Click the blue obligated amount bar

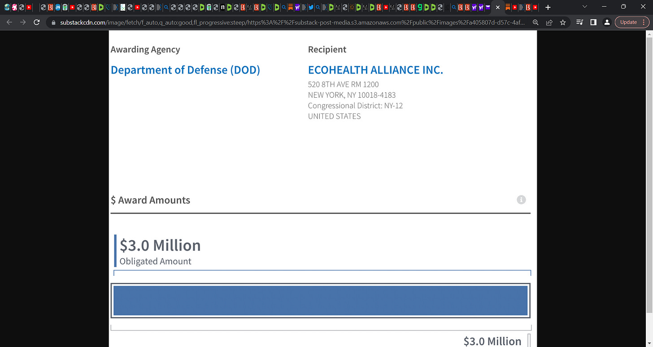(320, 301)
